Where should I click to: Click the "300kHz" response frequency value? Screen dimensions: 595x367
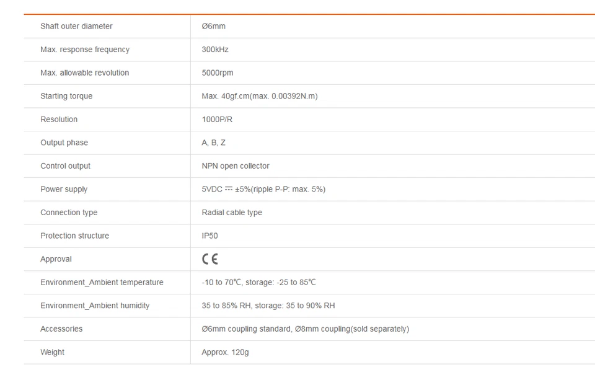coord(215,50)
